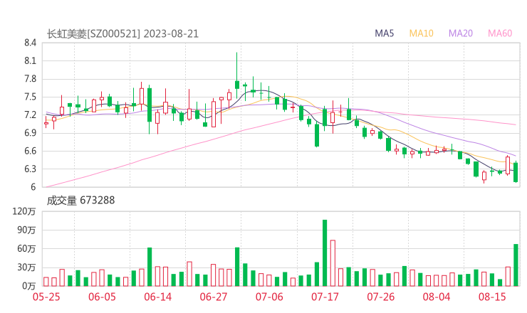
Task: Click the 8.4 price axis label
Action: (30, 43)
